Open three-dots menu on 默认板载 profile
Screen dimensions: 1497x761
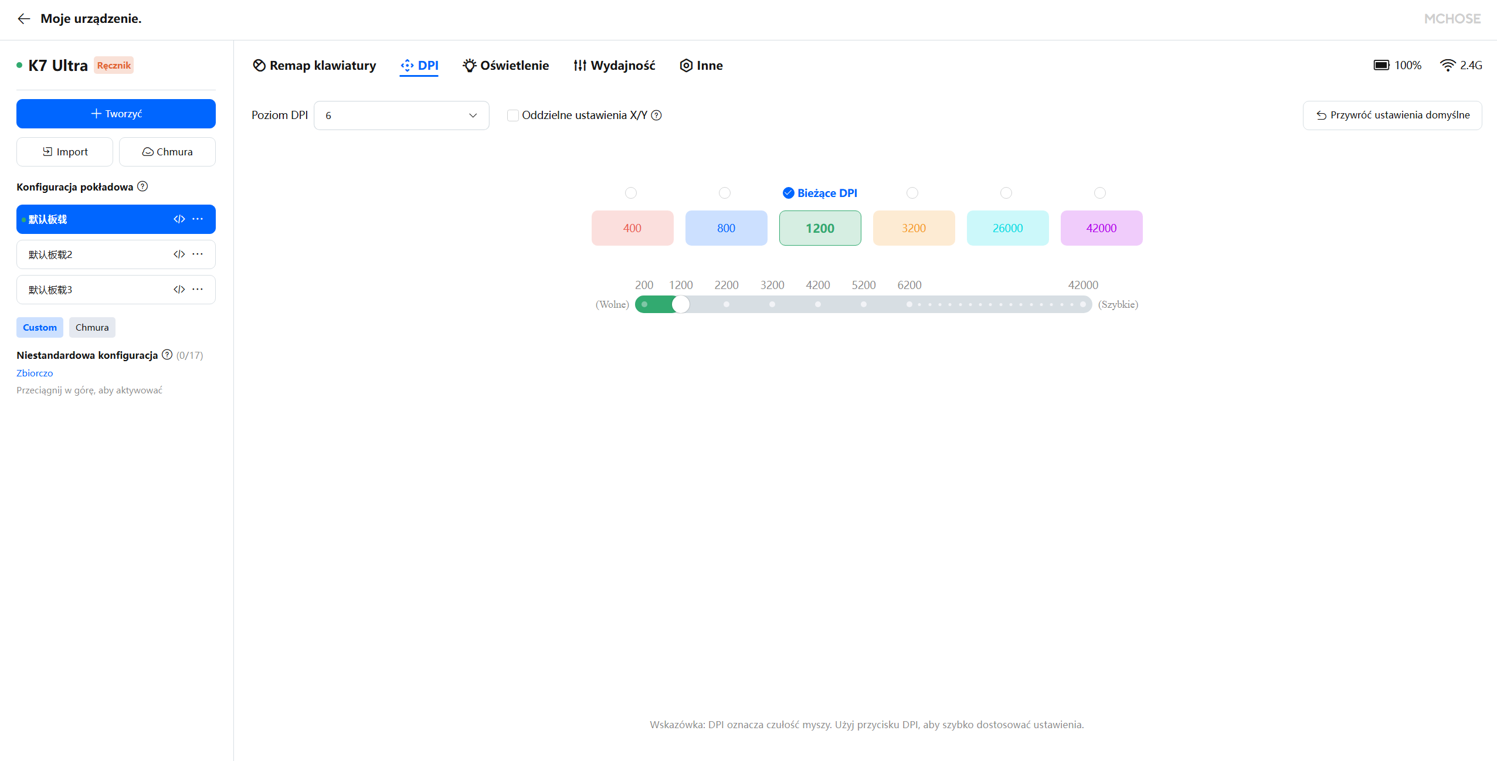point(198,219)
